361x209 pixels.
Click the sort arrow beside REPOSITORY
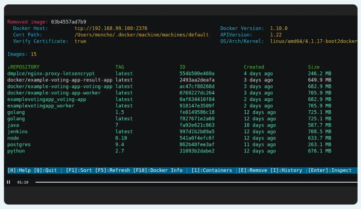point(8,67)
